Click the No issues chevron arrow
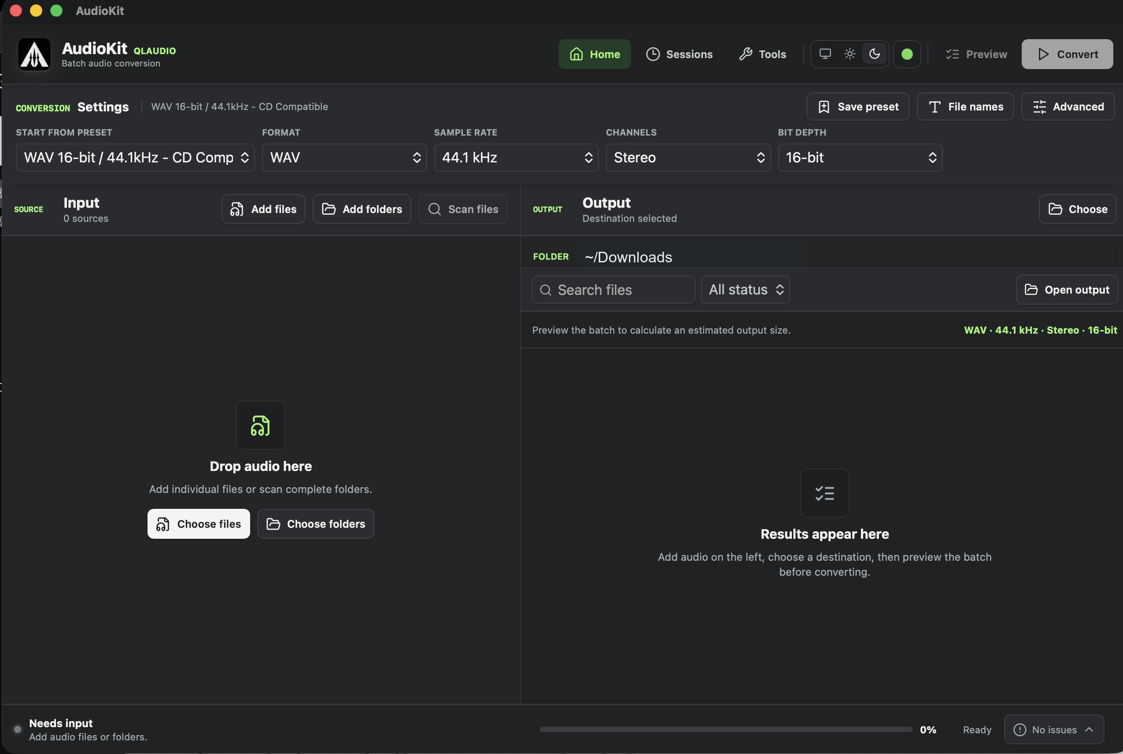Screen dimensions: 1123x754 [x=1089, y=730]
